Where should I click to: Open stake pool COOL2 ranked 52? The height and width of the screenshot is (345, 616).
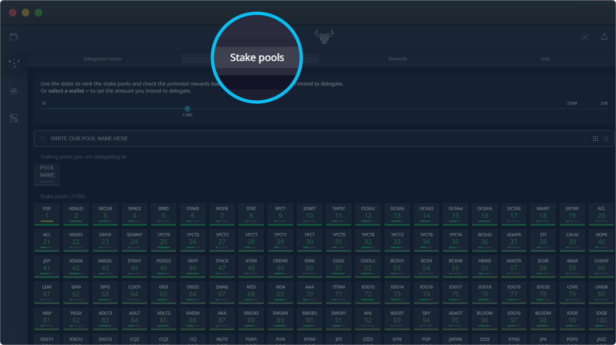(x=368, y=267)
